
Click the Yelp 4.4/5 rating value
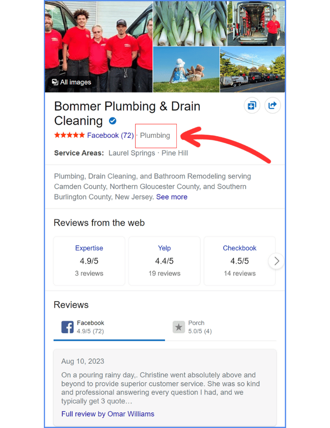pyautogui.click(x=164, y=261)
